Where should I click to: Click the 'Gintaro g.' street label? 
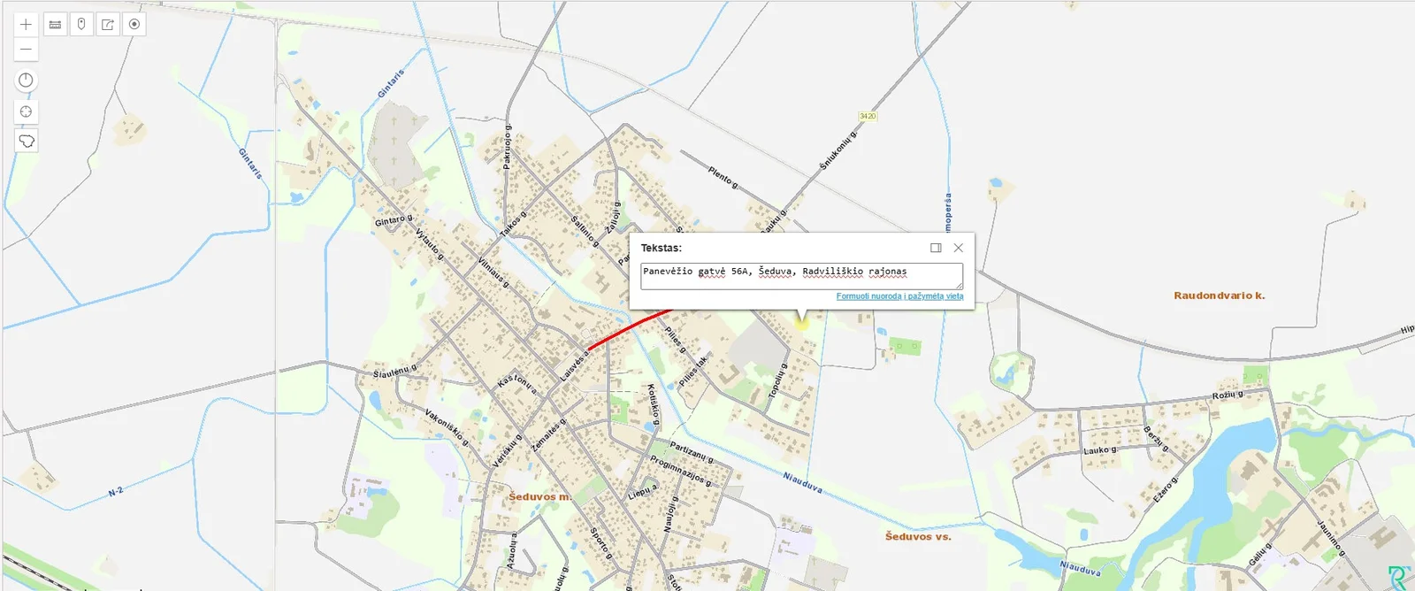(x=394, y=219)
